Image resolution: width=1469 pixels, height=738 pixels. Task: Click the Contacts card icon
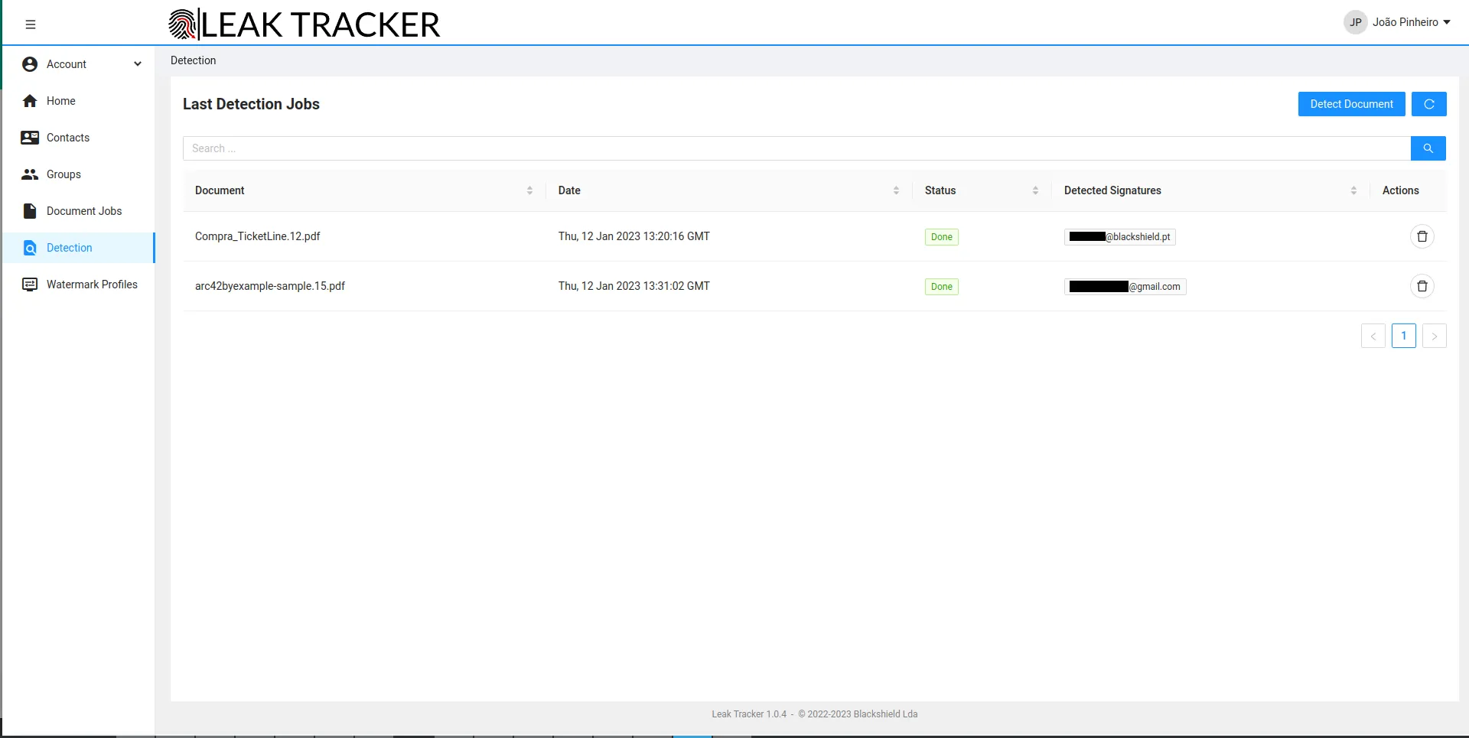[30, 138]
